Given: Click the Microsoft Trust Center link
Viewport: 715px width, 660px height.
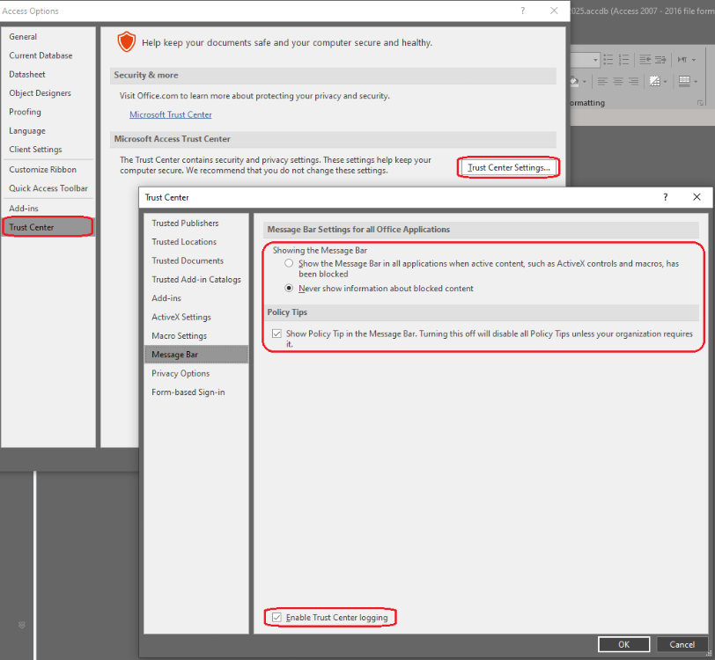Looking at the screenshot, I should (x=171, y=115).
